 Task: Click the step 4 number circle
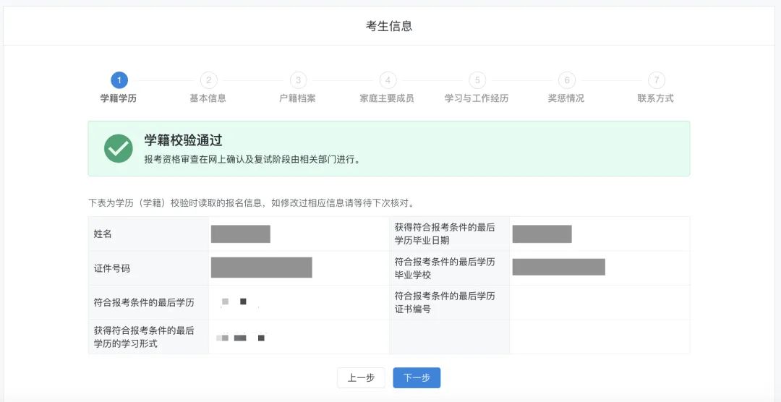tap(388, 80)
